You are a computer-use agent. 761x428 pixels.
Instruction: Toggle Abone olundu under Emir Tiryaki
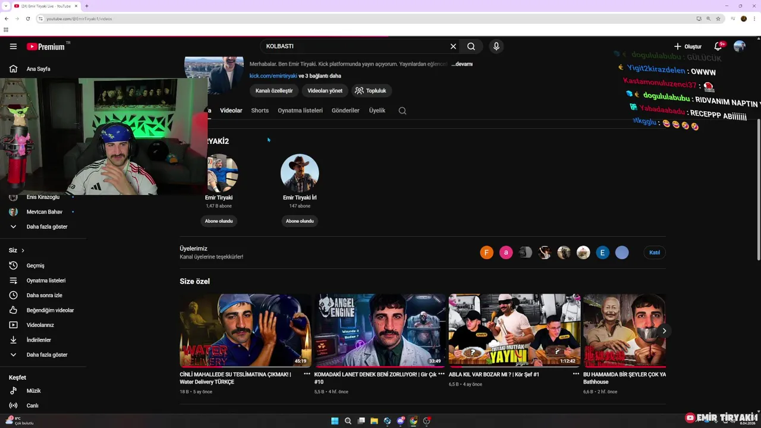click(219, 221)
